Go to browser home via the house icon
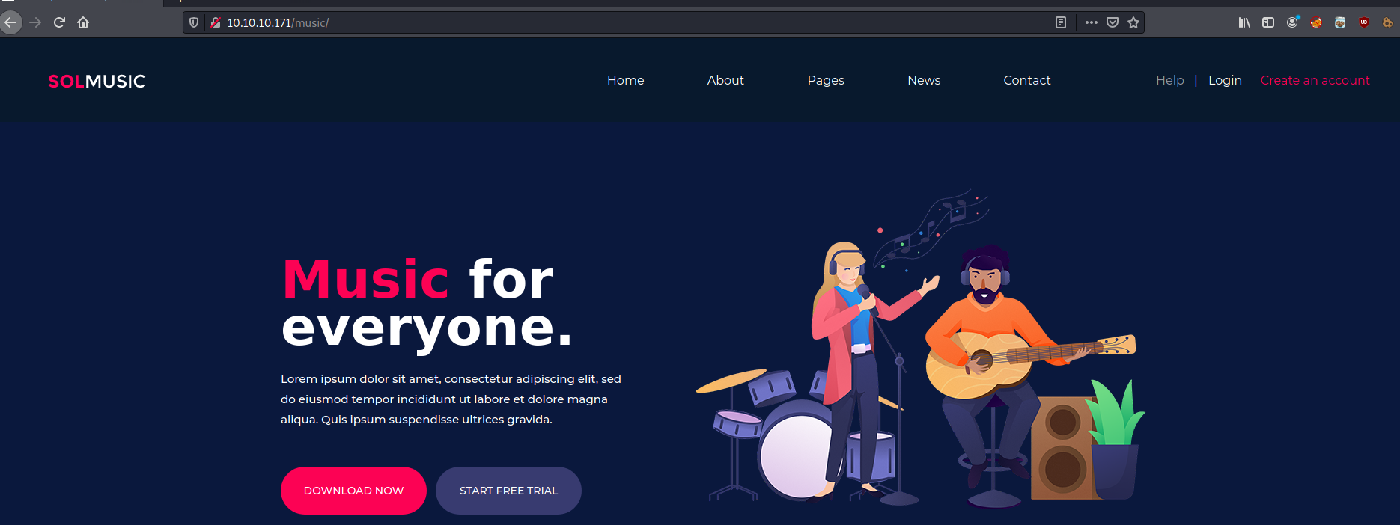 [83, 22]
